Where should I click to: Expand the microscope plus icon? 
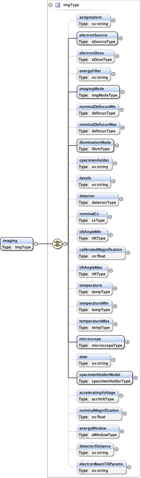pos(128,342)
